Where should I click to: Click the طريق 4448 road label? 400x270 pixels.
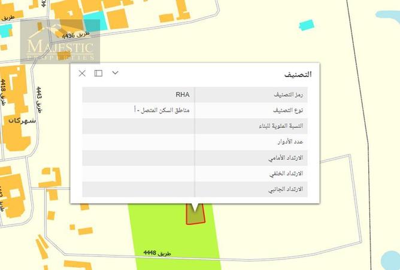coord(157,253)
